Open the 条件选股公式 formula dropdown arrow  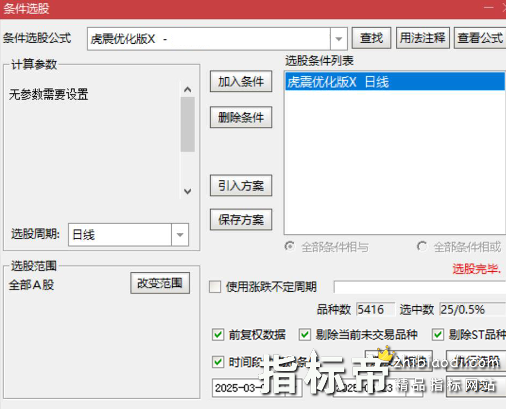coord(339,39)
